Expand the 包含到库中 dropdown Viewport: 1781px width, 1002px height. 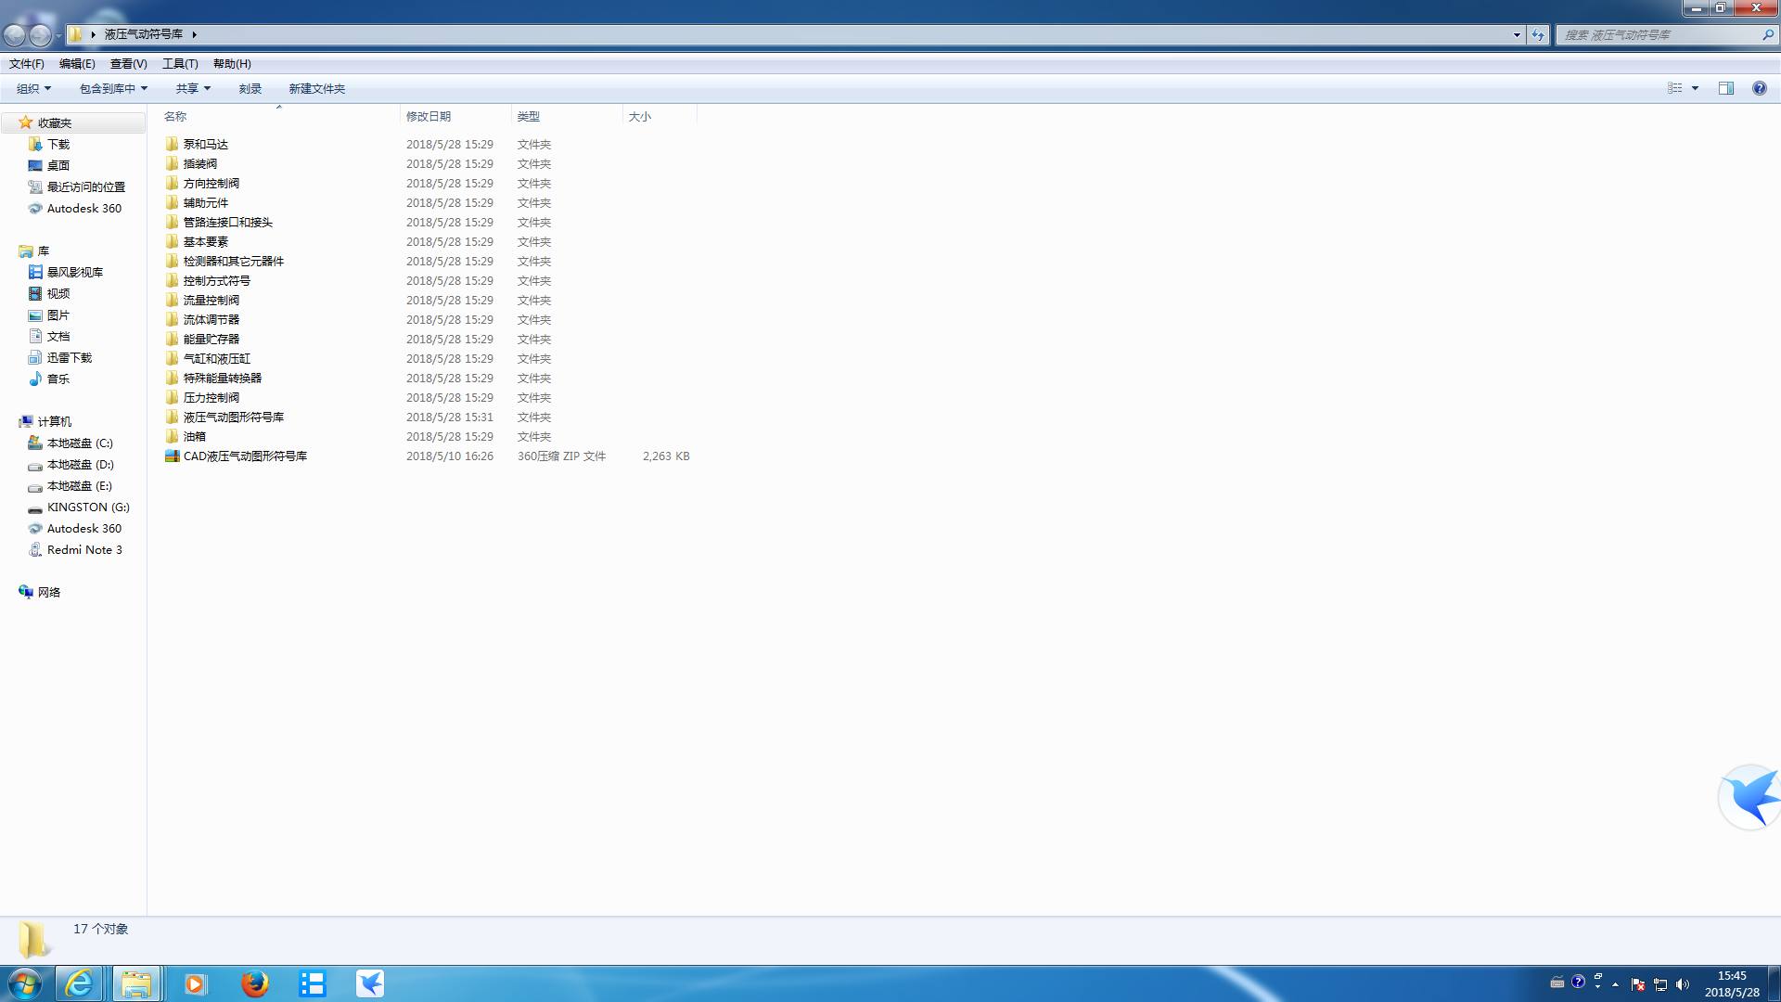point(113,88)
